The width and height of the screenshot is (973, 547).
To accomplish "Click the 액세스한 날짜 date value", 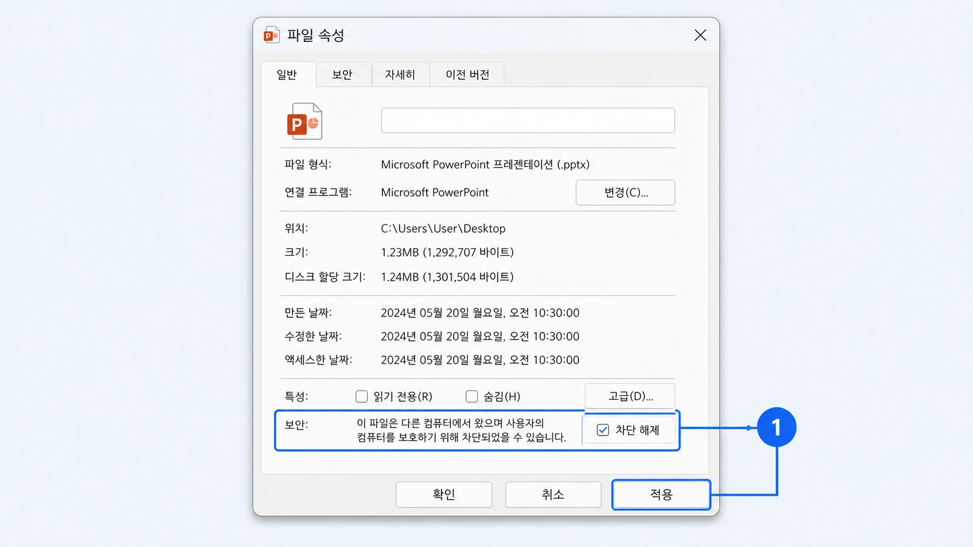I will click(x=480, y=360).
